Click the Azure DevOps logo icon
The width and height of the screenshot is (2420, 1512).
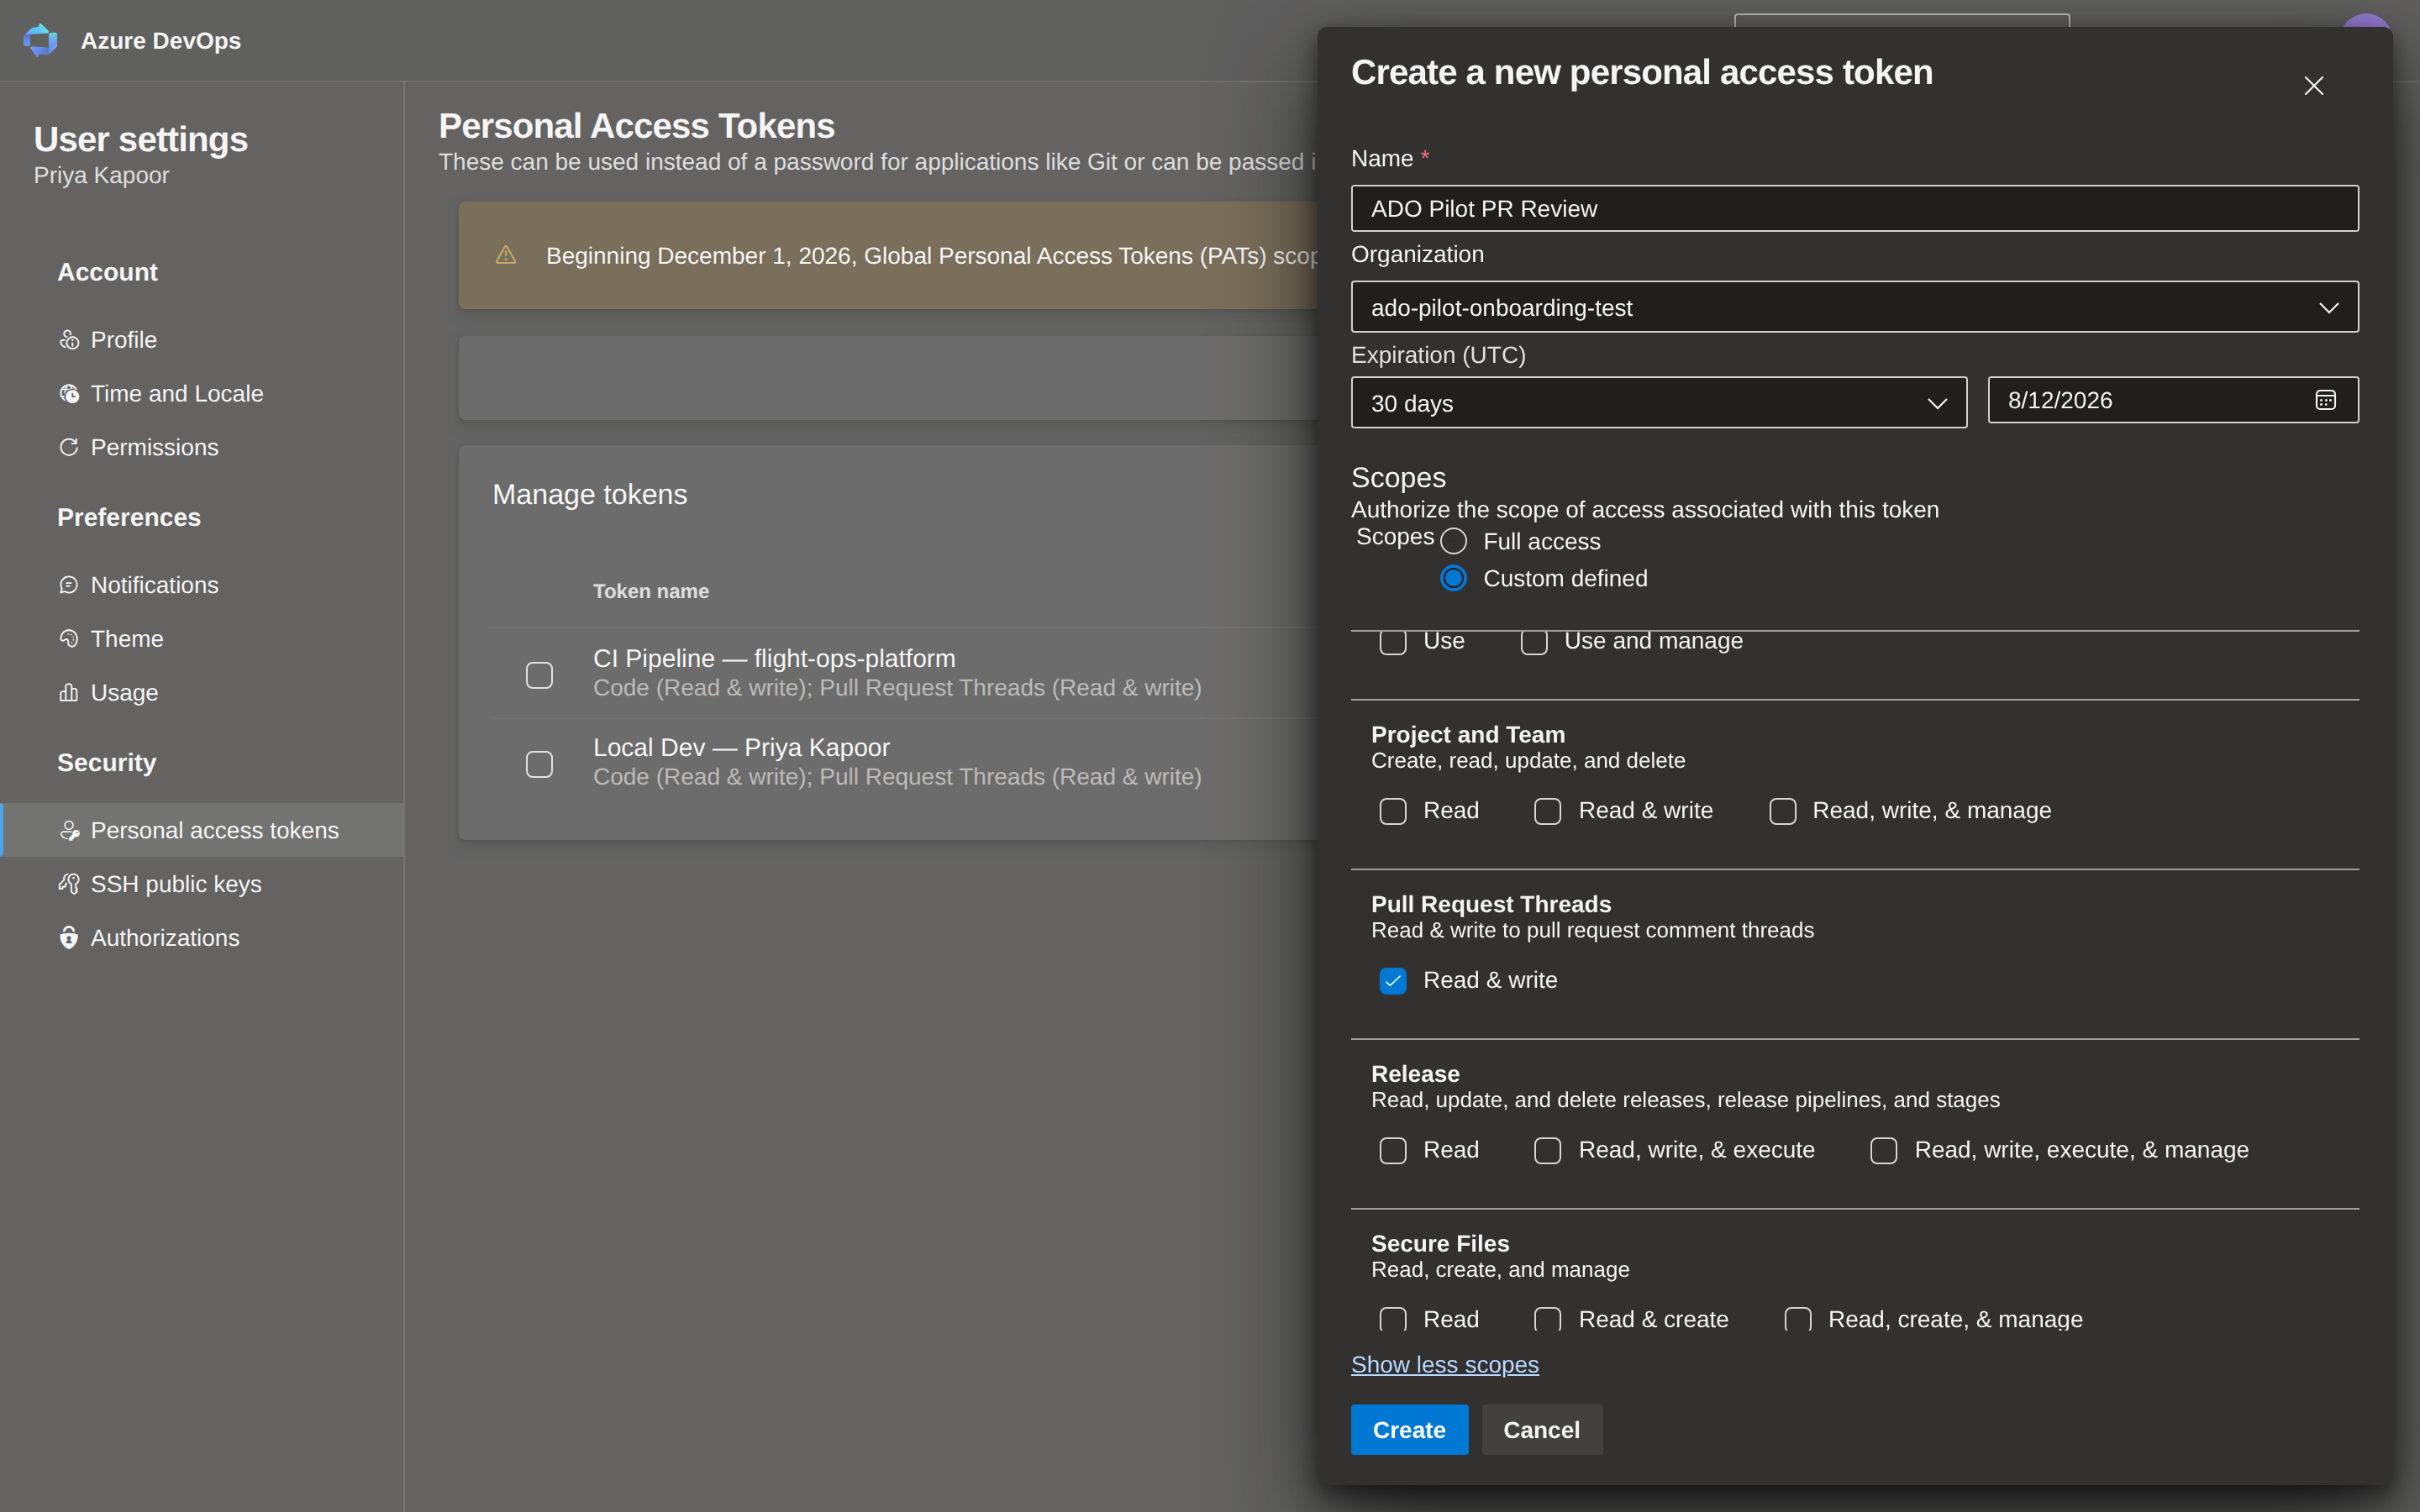(x=41, y=40)
